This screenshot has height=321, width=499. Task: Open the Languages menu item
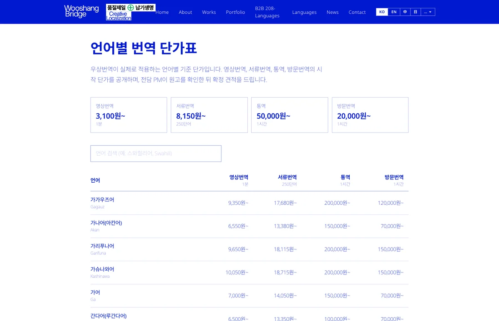(x=304, y=12)
